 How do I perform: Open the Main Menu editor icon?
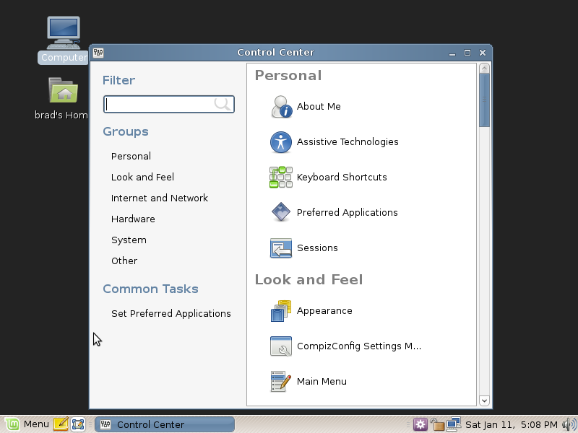coord(281,382)
